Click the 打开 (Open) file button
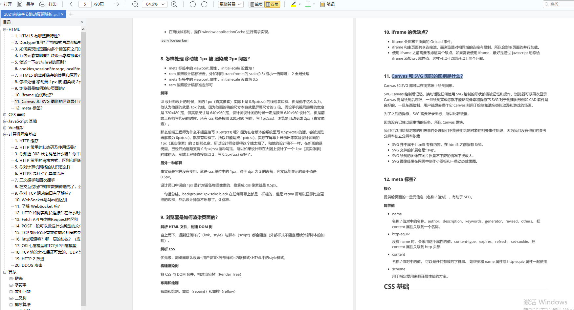 click(x=8, y=4)
